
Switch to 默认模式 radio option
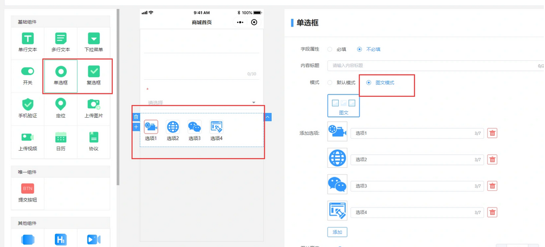(330, 83)
